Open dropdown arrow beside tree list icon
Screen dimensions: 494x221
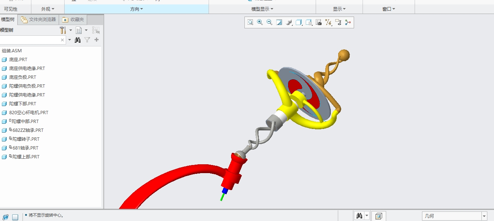[x=86, y=30]
